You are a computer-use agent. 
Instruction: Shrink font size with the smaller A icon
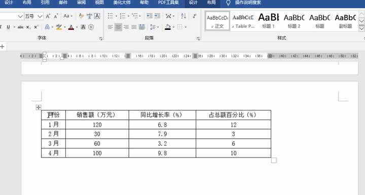point(56,16)
